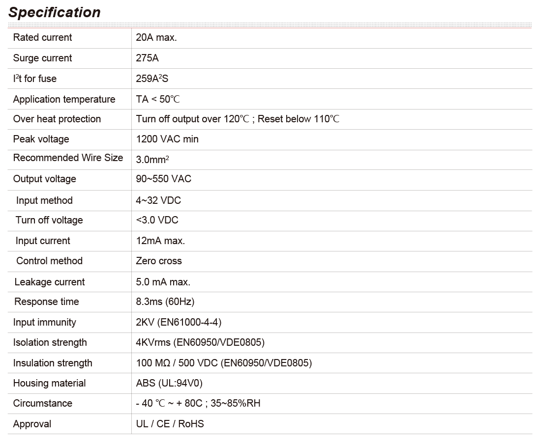This screenshot has height=443, width=540.
Task: Select the <3.0 VDC turn off value
Action: [x=157, y=220]
